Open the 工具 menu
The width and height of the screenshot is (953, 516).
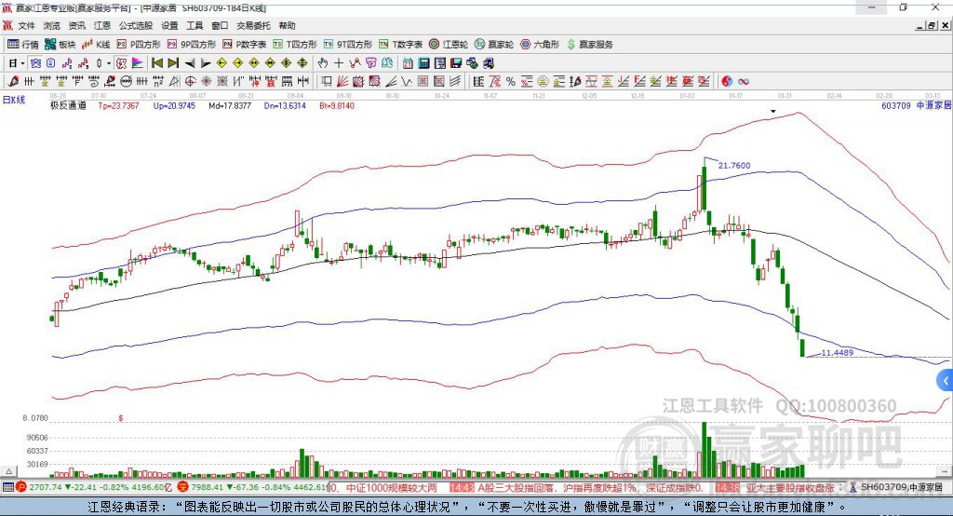coord(195,25)
